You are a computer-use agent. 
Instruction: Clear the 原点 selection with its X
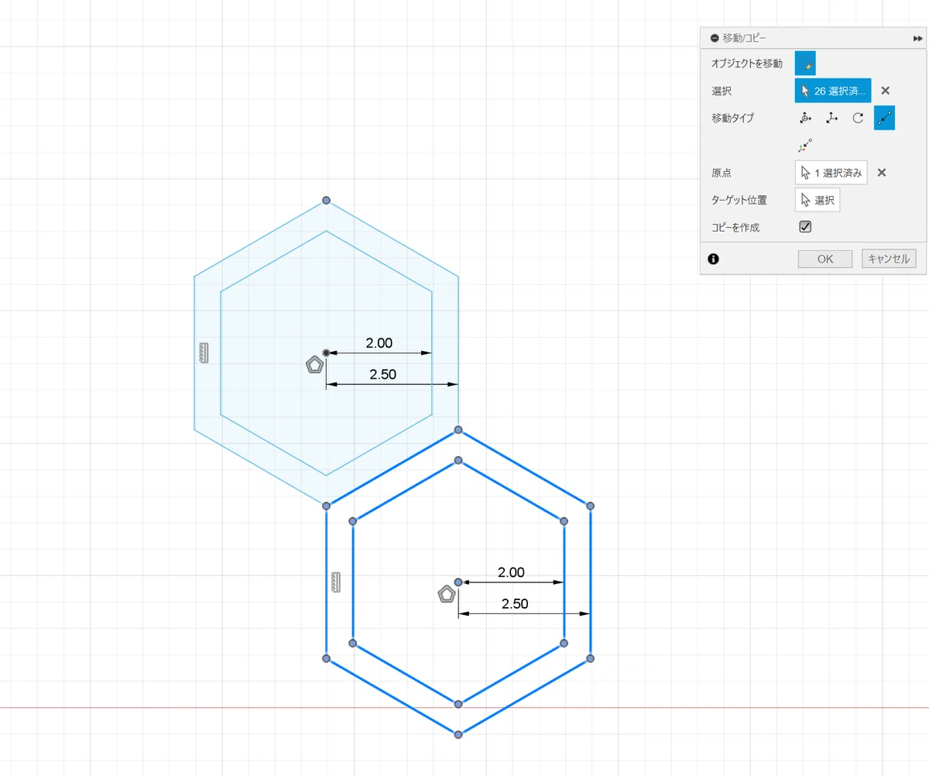click(881, 173)
